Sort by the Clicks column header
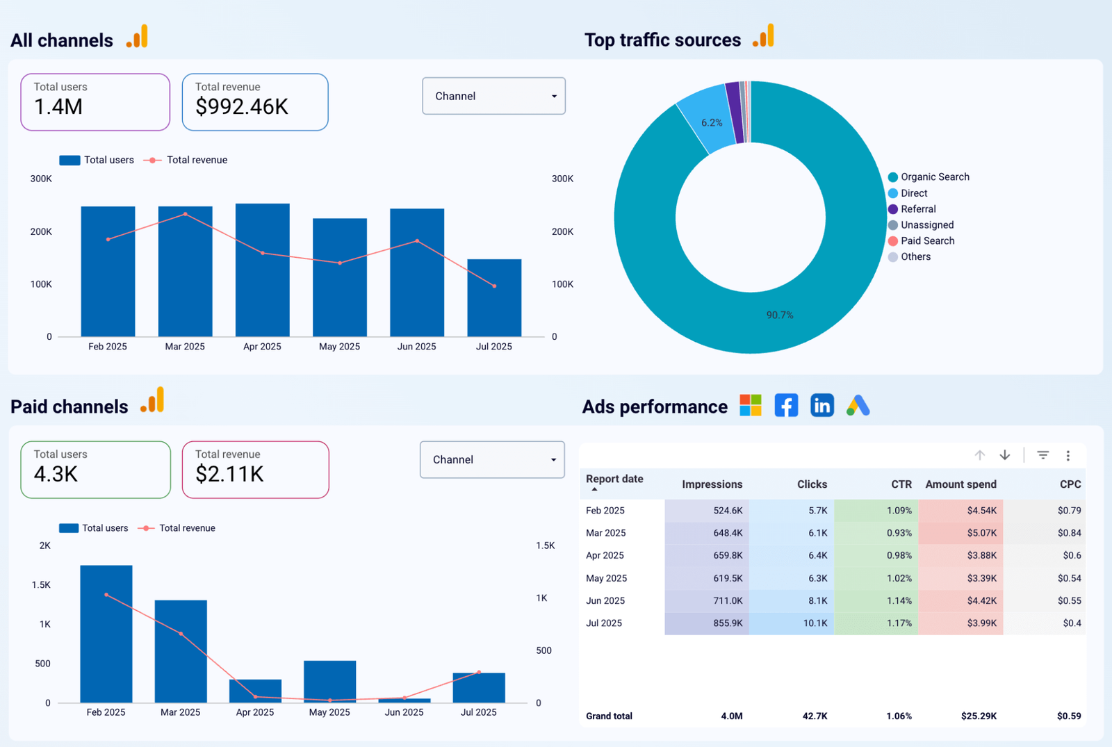1112x747 pixels. tap(812, 484)
